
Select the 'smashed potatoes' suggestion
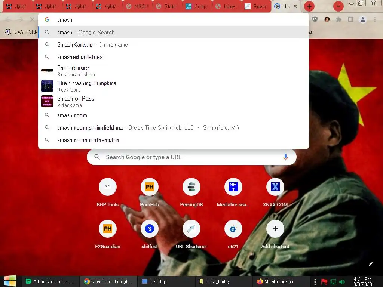point(174,57)
